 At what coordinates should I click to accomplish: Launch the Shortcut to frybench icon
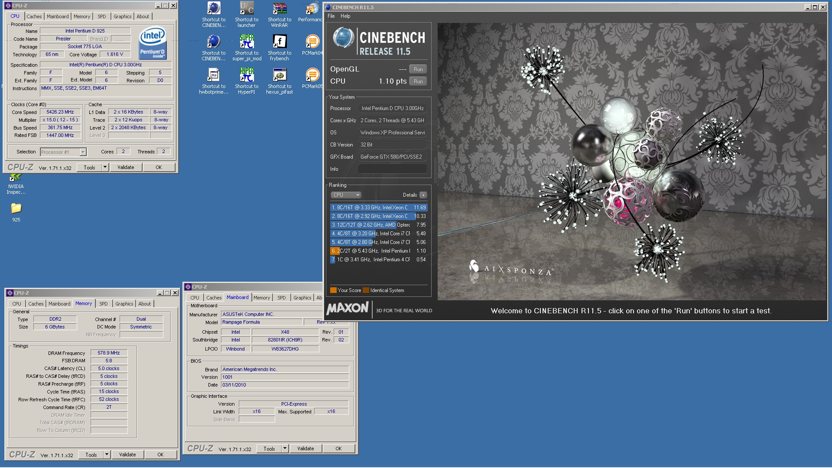tap(279, 48)
